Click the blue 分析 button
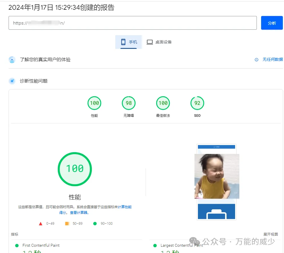The image size is (284, 253). click(272, 23)
